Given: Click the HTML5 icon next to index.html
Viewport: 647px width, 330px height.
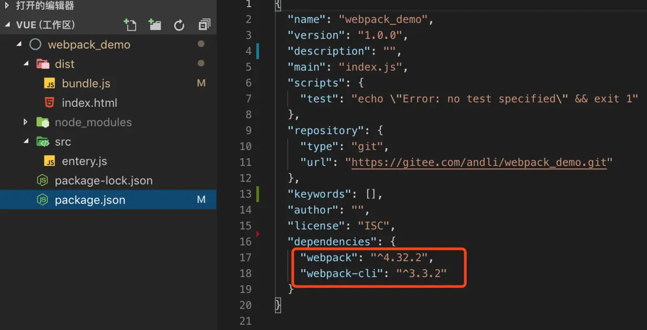Looking at the screenshot, I should (x=50, y=103).
